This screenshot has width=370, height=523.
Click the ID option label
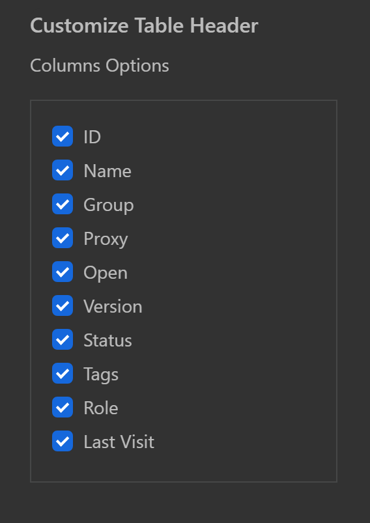pyautogui.click(x=92, y=137)
